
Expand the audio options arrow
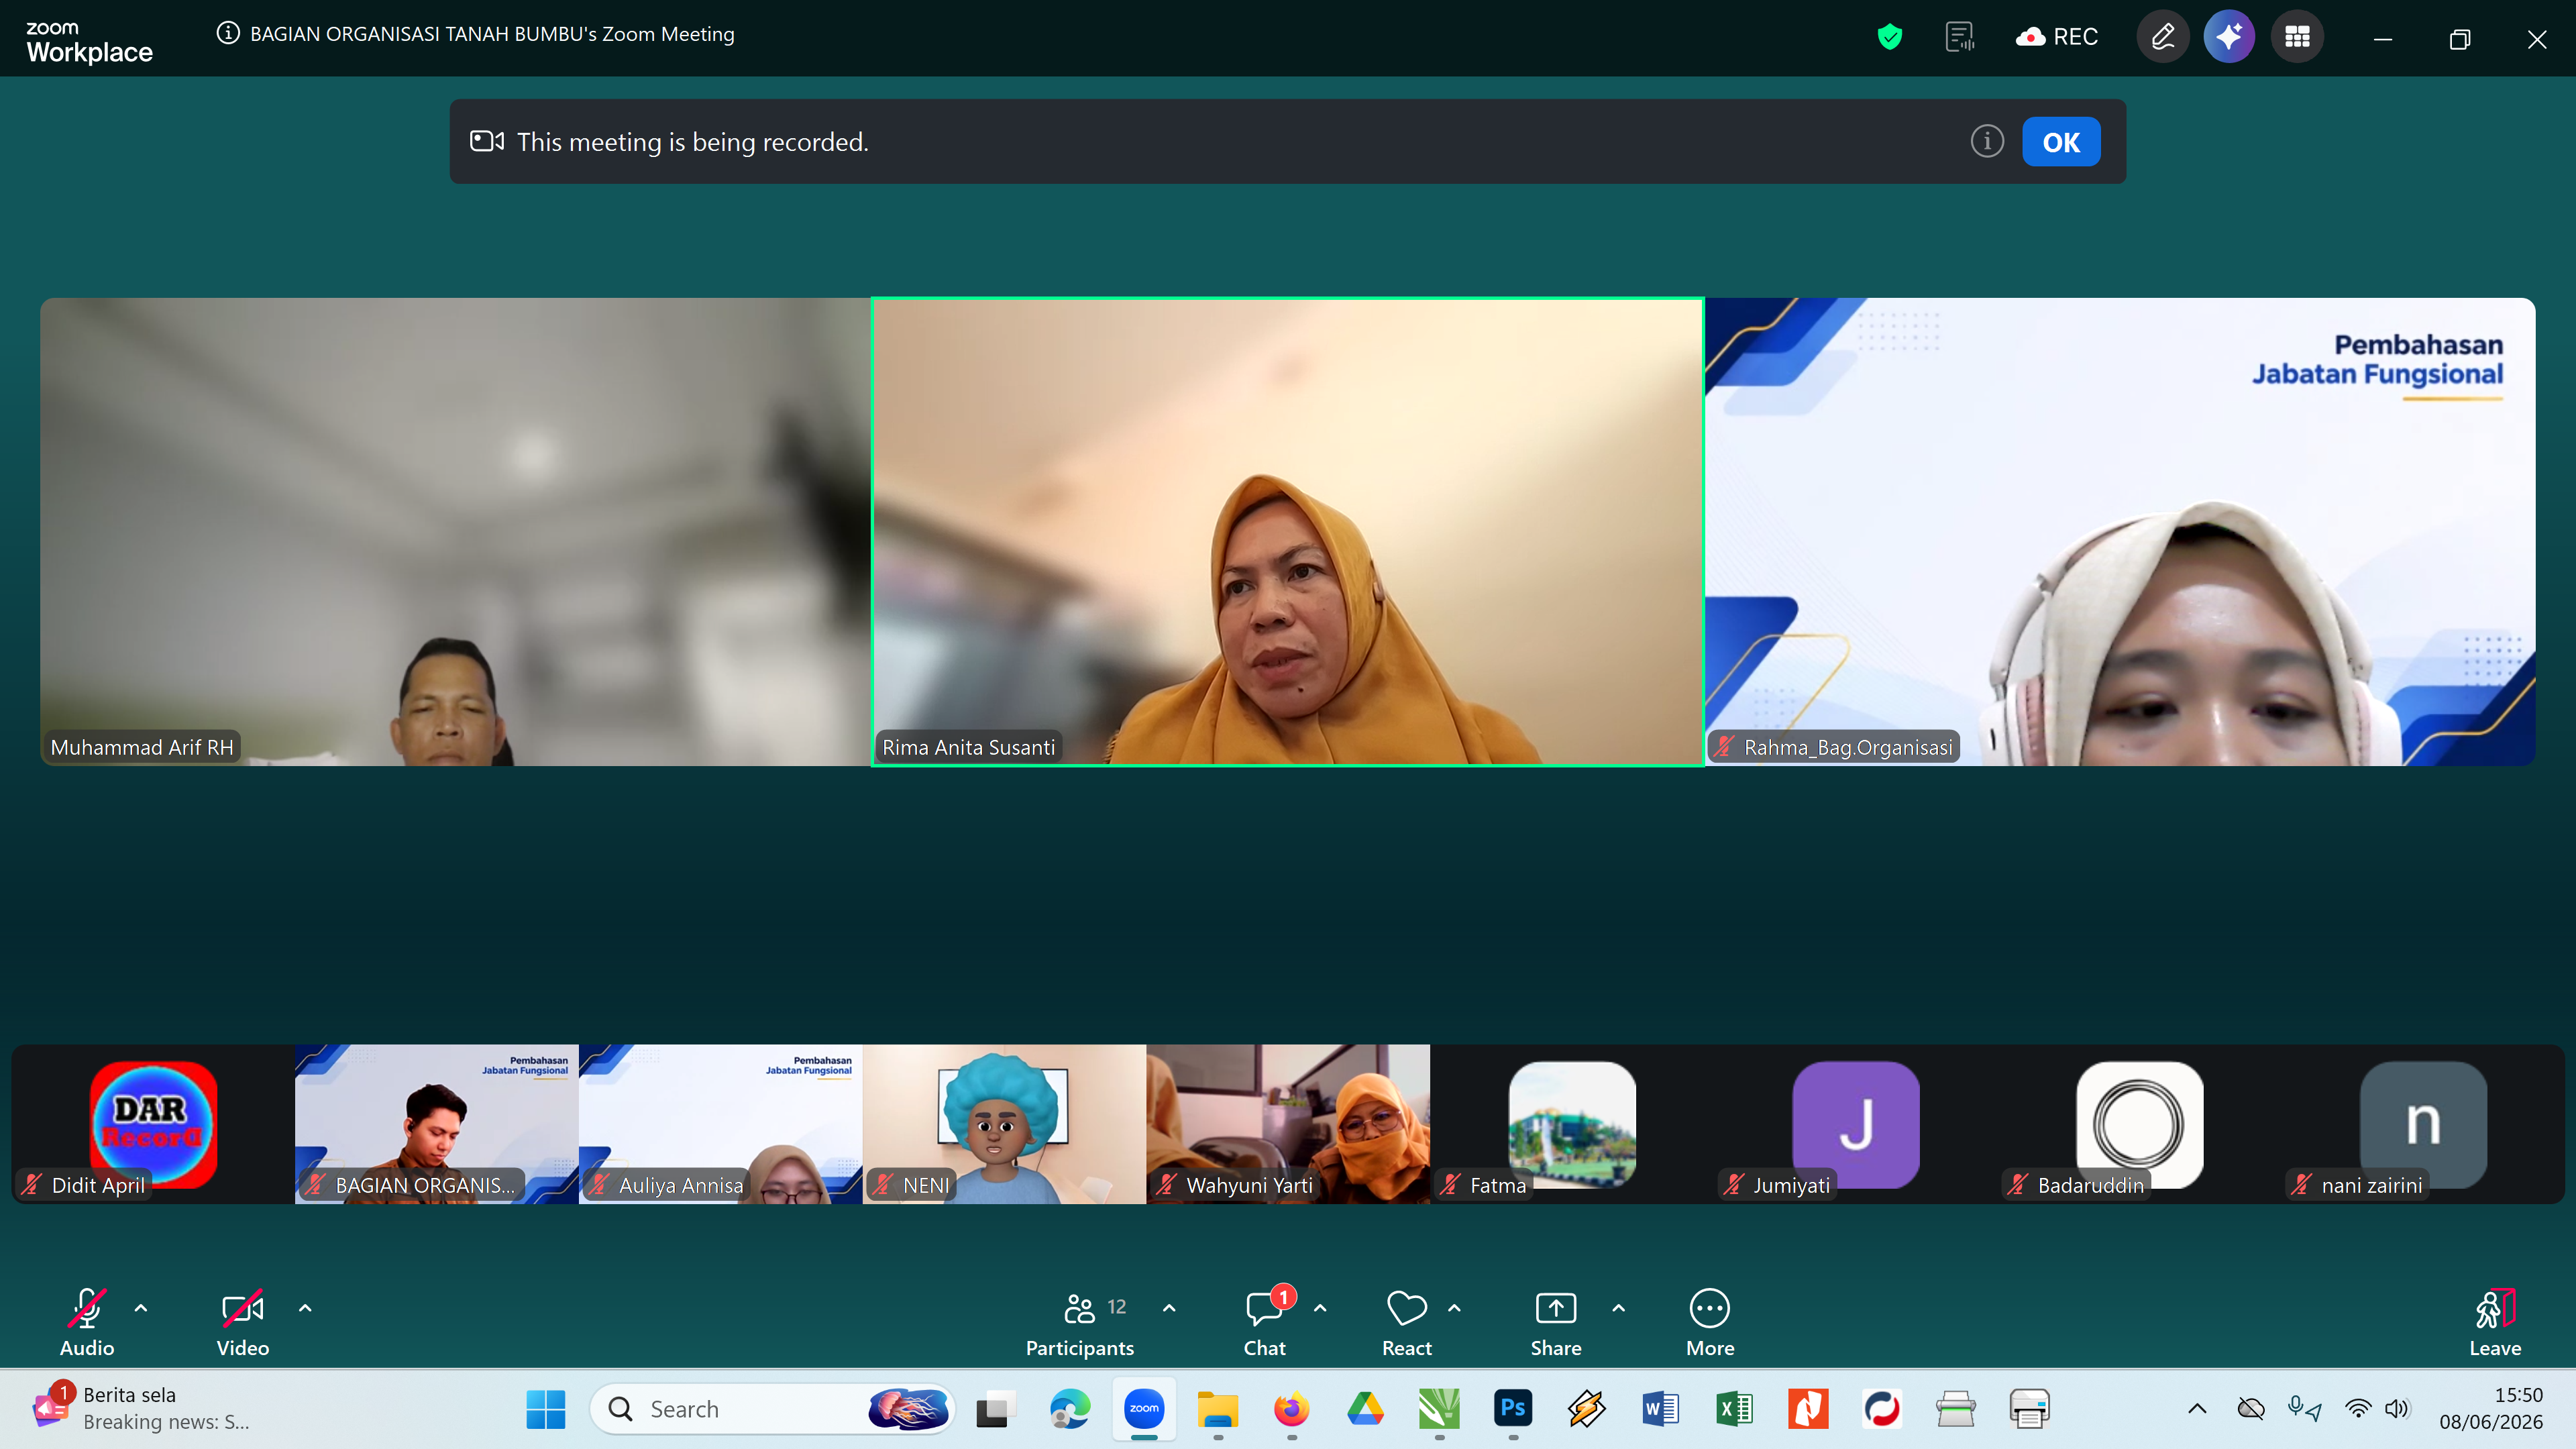(141, 1307)
